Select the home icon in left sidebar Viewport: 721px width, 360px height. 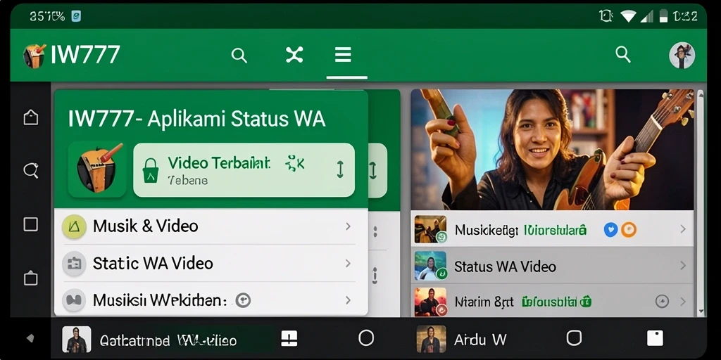[31, 117]
